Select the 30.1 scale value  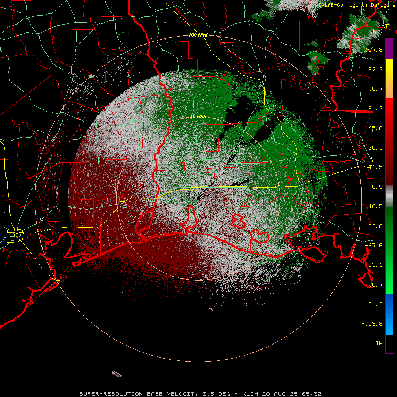[x=375, y=148]
